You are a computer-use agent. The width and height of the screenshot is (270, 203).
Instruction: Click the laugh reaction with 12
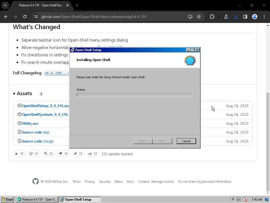[x=34, y=154]
